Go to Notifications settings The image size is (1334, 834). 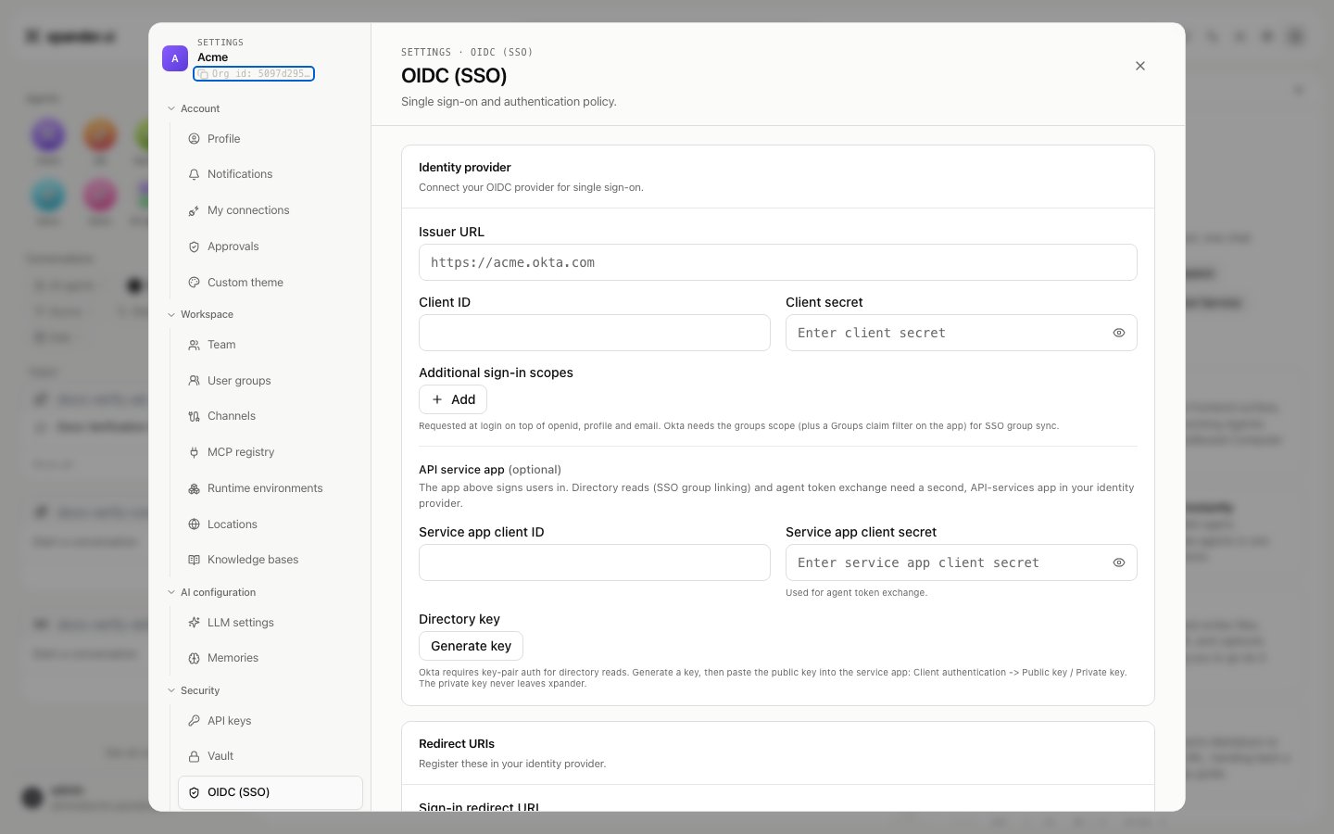[271, 174]
